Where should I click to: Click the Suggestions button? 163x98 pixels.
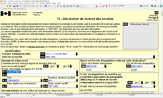[x=144, y=6]
